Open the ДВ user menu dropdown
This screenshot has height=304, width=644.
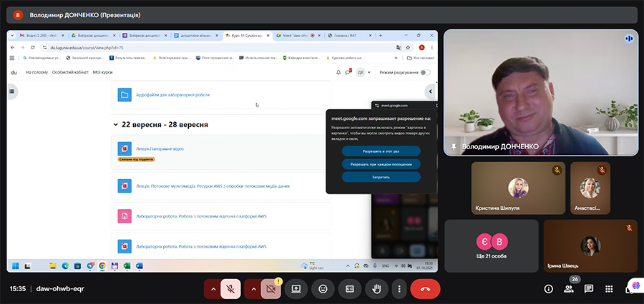pyautogui.click(x=363, y=73)
